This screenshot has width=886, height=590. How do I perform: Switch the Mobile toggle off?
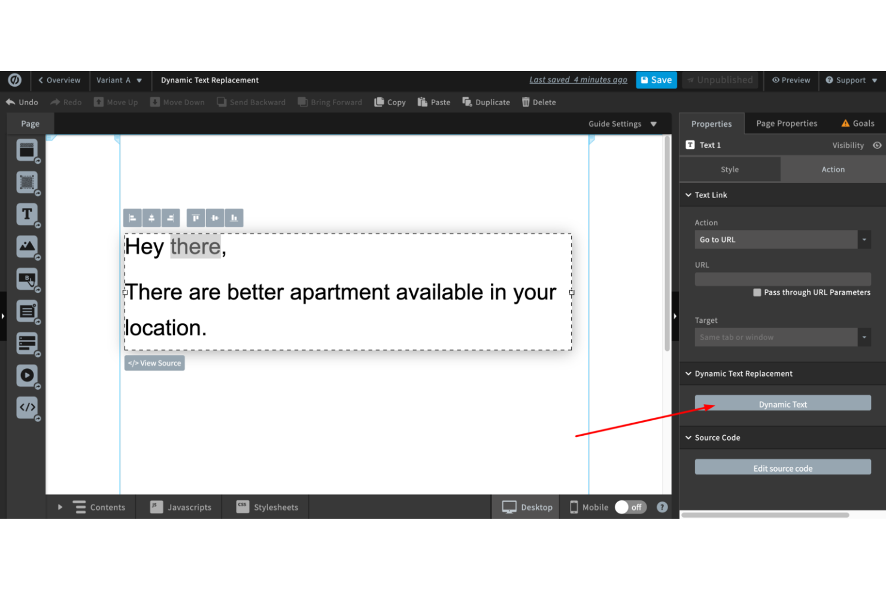630,507
